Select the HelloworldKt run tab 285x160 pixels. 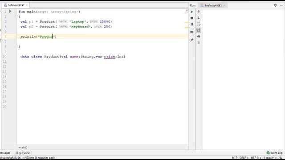coord(213,5)
